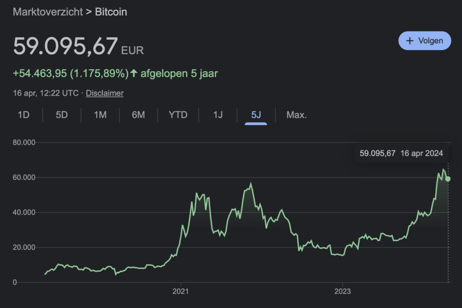Open the Disclaimer link
This screenshot has height=308, width=462.
[105, 93]
